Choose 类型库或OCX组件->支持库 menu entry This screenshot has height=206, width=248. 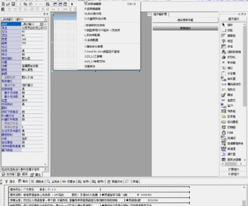coord(108,30)
